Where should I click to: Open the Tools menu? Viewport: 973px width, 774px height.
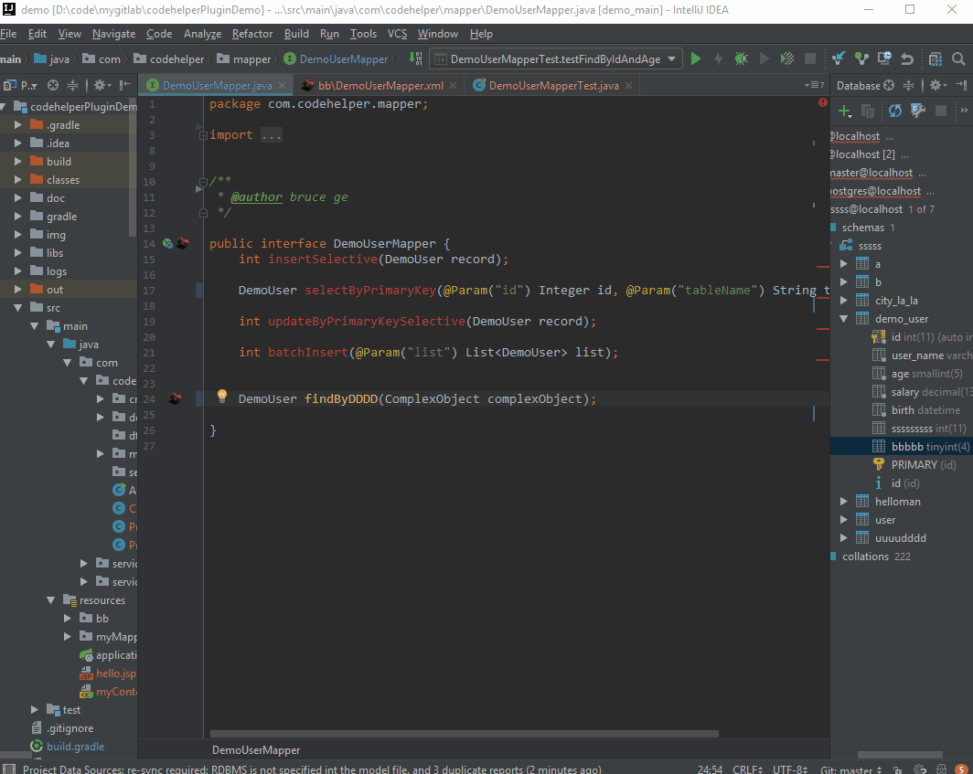point(363,34)
